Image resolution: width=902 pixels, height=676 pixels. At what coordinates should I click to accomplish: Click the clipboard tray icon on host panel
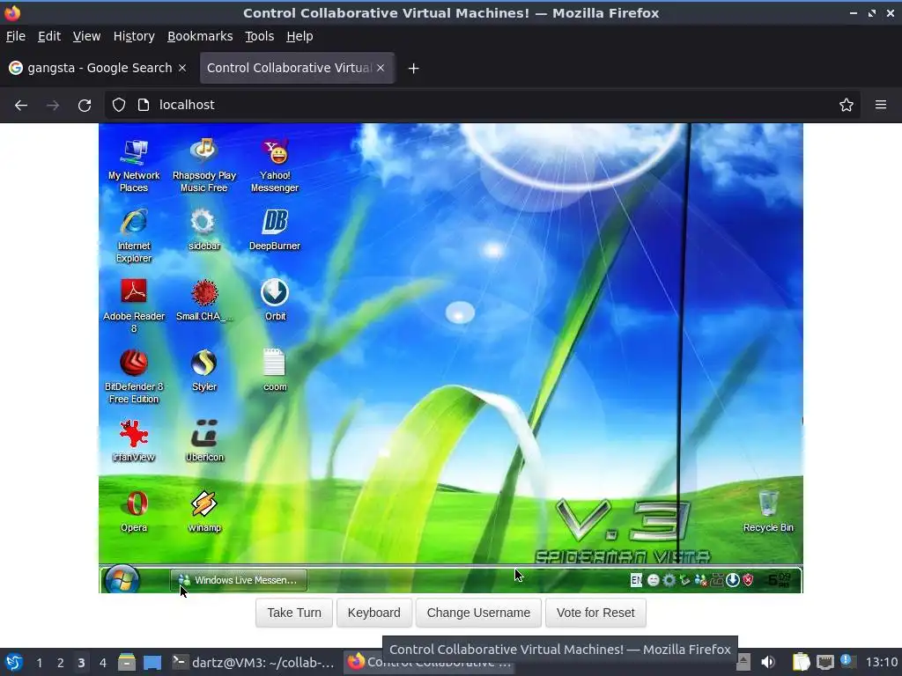click(x=801, y=662)
